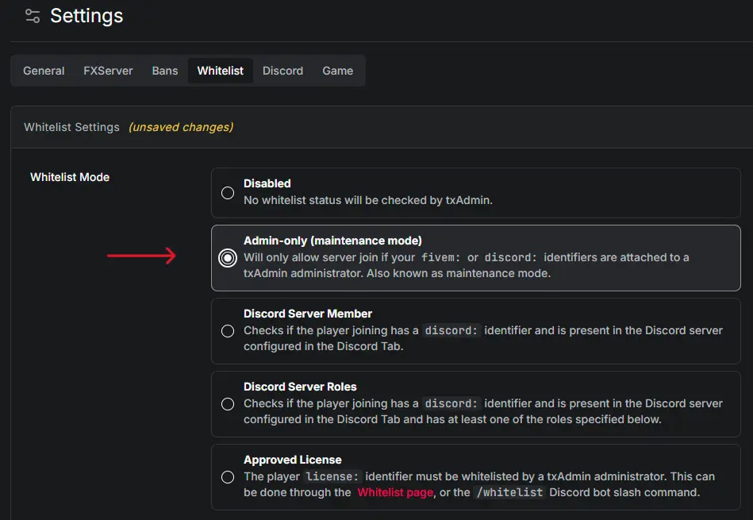Click the Settings page title
The image size is (753, 520).
pos(87,16)
